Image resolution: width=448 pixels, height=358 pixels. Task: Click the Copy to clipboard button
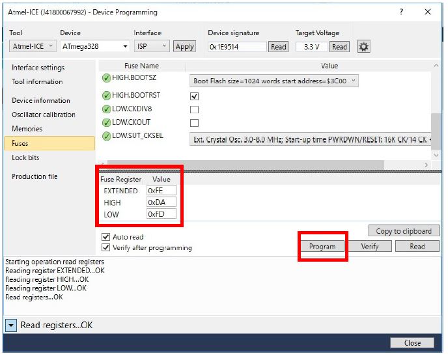(404, 231)
